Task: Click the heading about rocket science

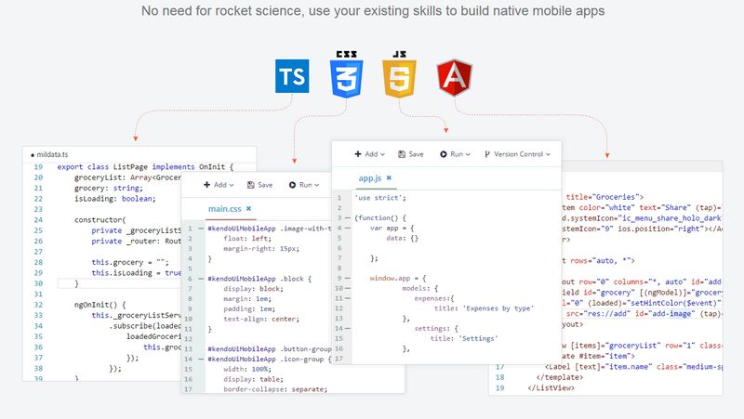Action: tap(373, 11)
